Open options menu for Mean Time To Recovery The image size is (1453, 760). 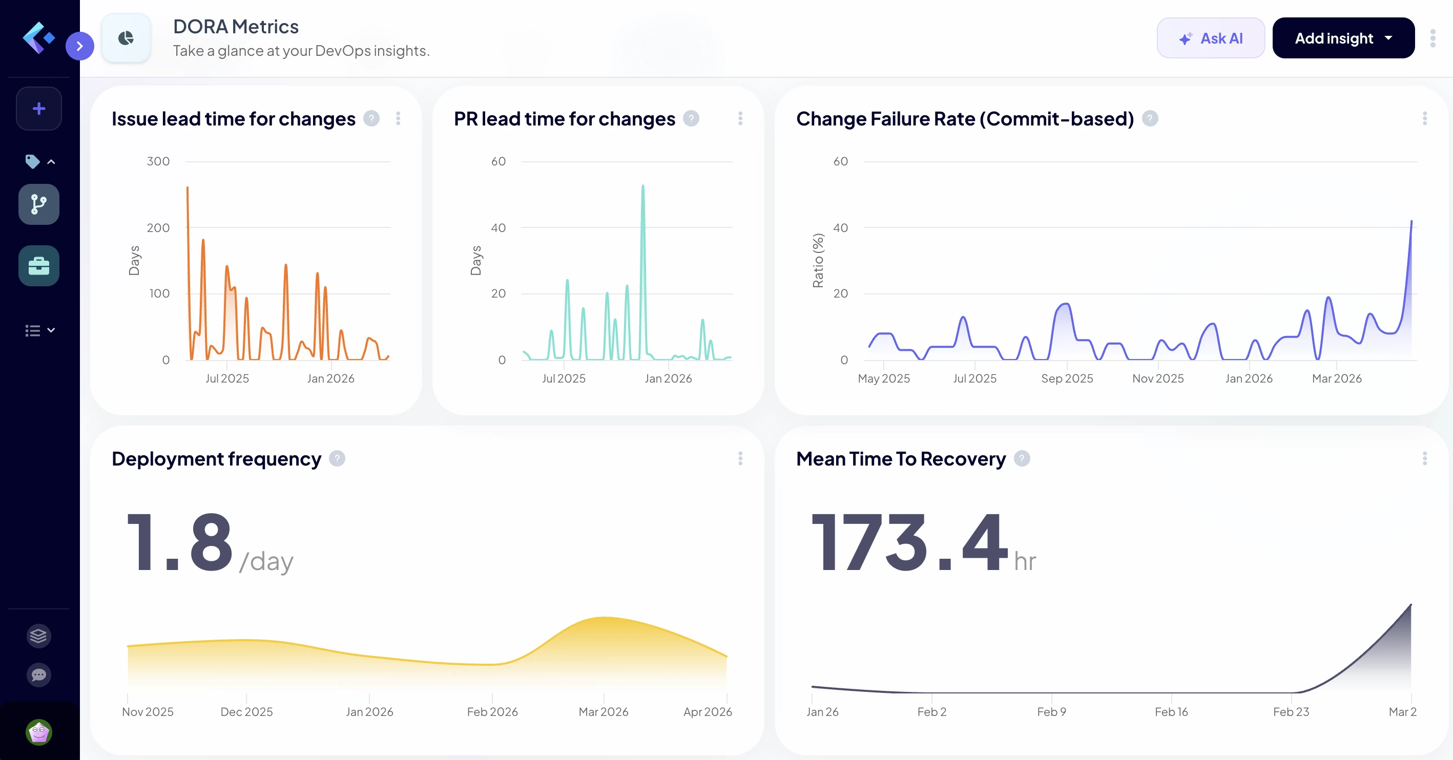(x=1425, y=458)
